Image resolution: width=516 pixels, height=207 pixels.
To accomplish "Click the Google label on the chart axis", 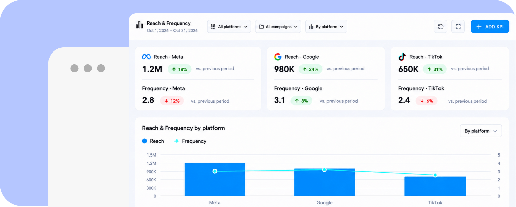I will pos(324,203).
